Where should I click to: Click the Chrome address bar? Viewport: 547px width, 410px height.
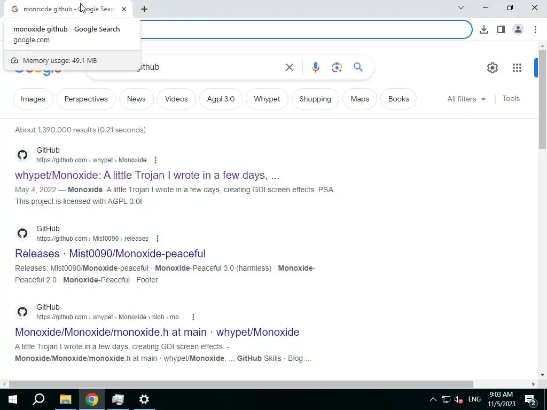click(306, 29)
